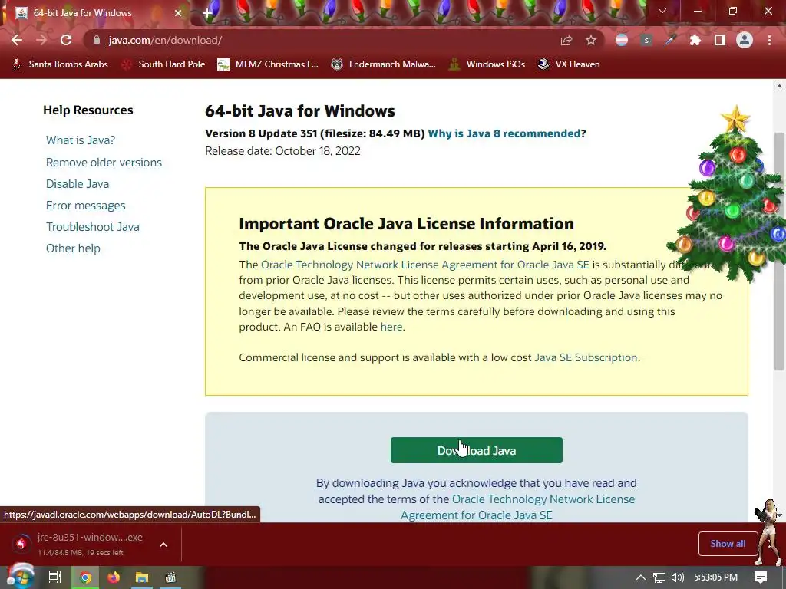This screenshot has width=786, height=589.
Task: Click the striped flag extension icon
Action: click(622, 40)
